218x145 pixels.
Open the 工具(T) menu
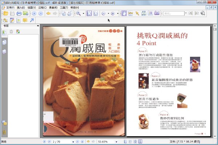[64, 8]
